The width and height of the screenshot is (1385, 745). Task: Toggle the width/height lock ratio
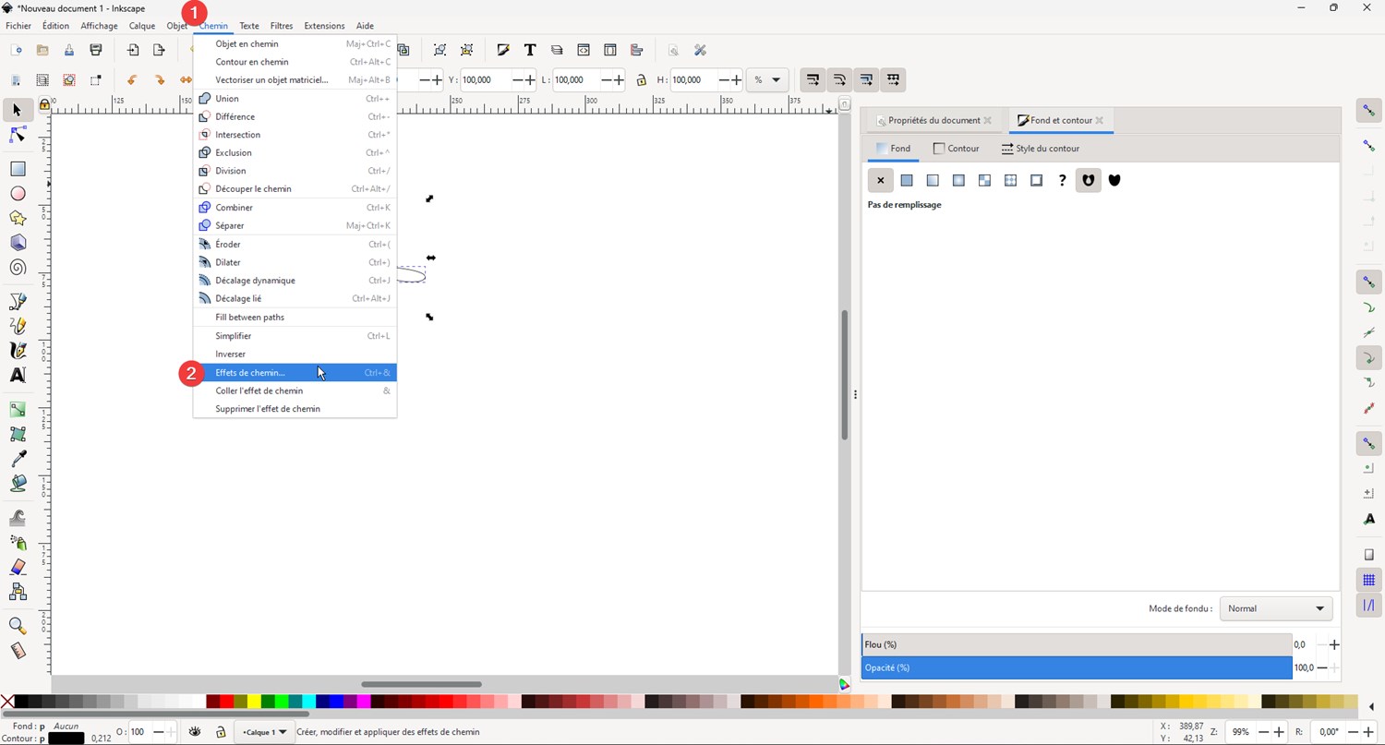click(642, 80)
